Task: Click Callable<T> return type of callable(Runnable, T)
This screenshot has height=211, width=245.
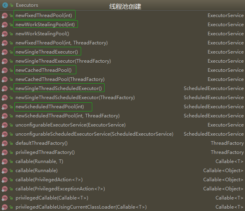Action: (x=229, y=161)
